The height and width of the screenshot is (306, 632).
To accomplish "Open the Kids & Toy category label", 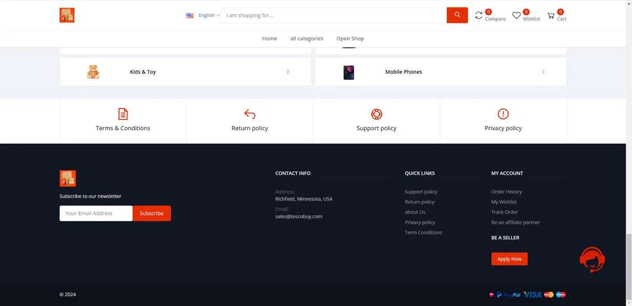I will tap(143, 72).
